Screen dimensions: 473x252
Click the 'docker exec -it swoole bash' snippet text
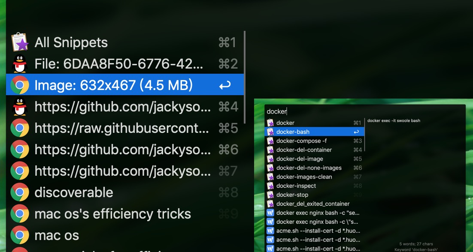(x=394, y=120)
